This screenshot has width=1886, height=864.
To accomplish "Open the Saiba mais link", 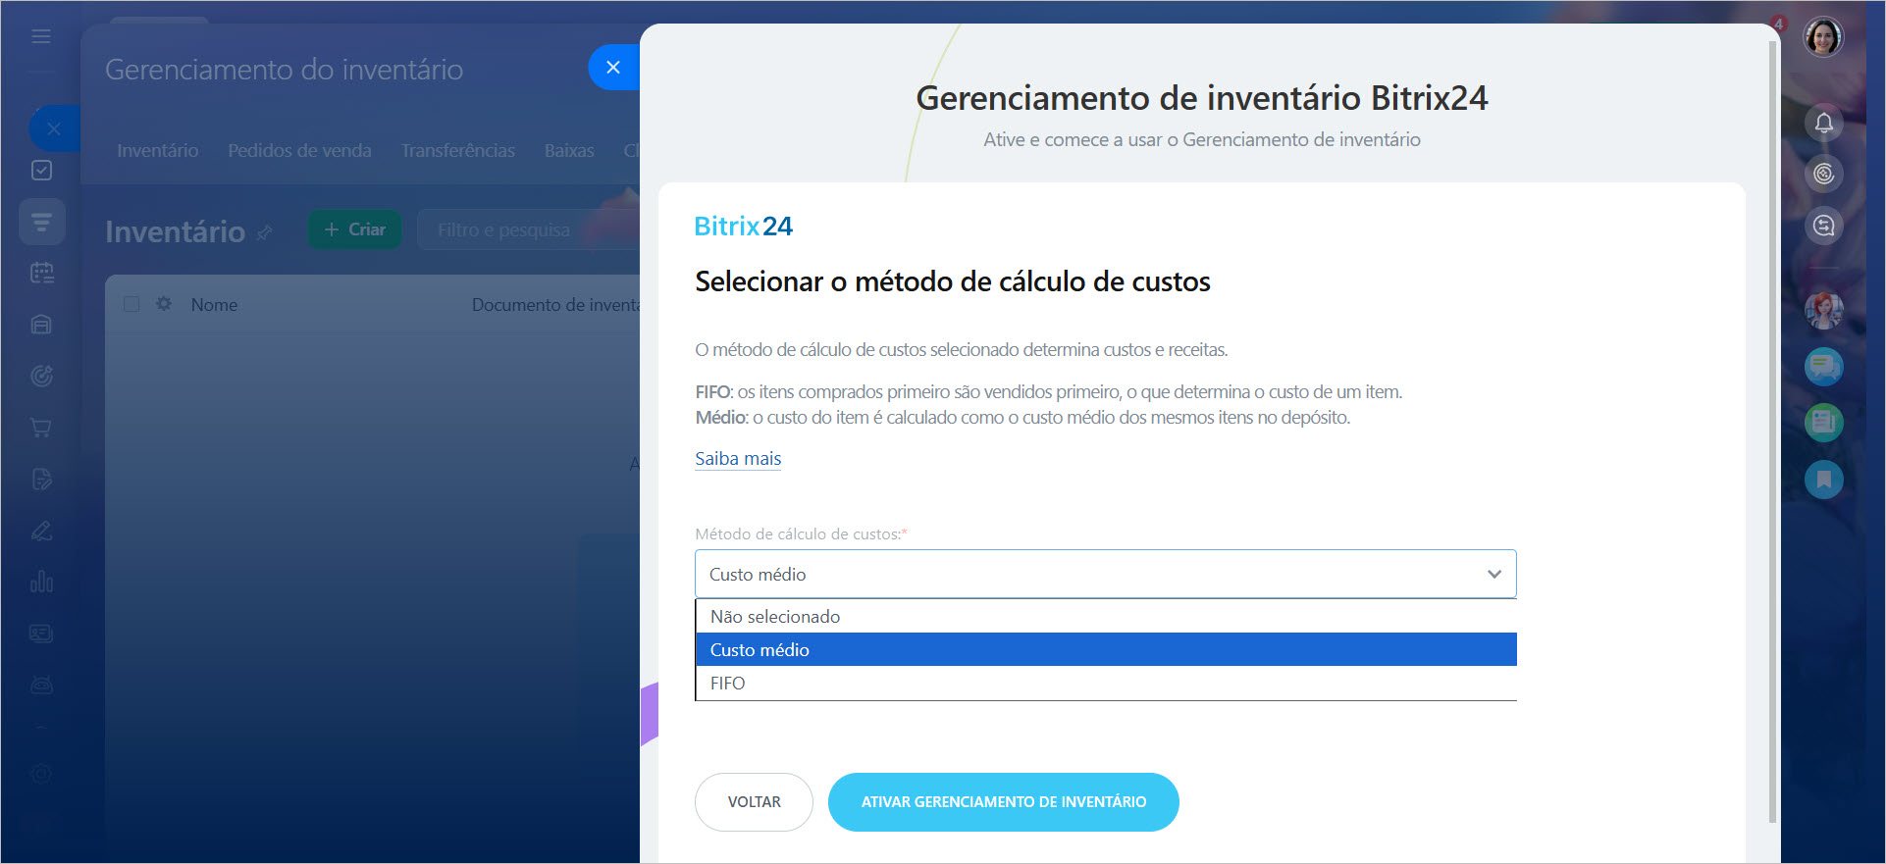I will (x=738, y=458).
